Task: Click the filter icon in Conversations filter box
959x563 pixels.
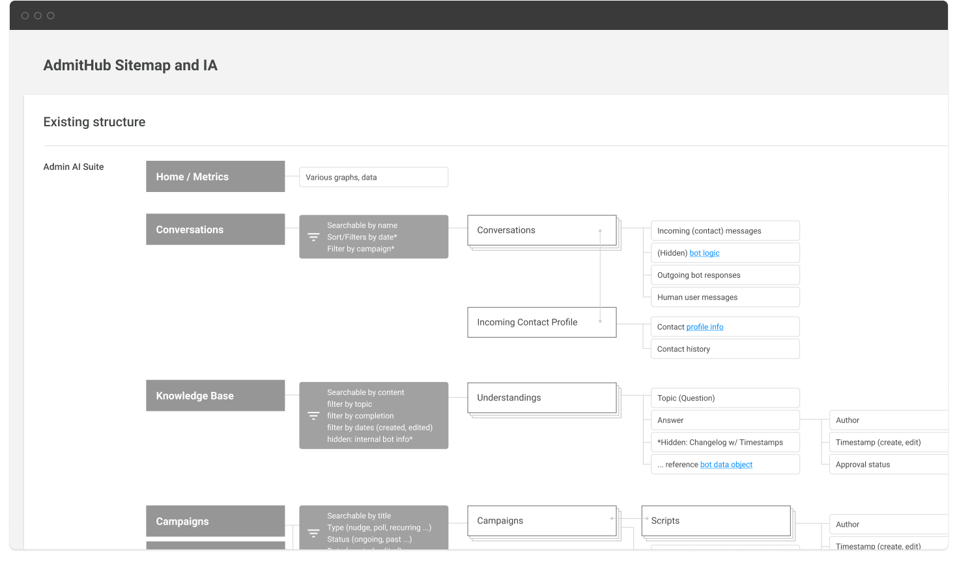Action: click(x=313, y=237)
